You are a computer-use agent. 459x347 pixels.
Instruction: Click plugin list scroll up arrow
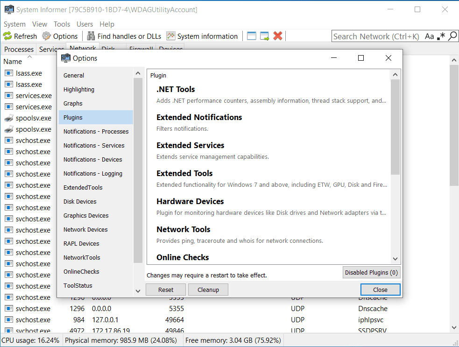395,75
